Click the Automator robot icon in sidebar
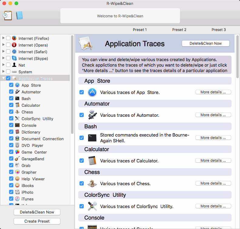The image size is (240, 229). [17, 92]
